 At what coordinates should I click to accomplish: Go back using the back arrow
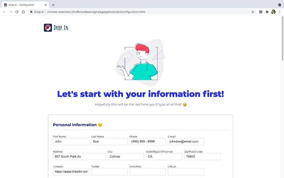pos(4,12)
